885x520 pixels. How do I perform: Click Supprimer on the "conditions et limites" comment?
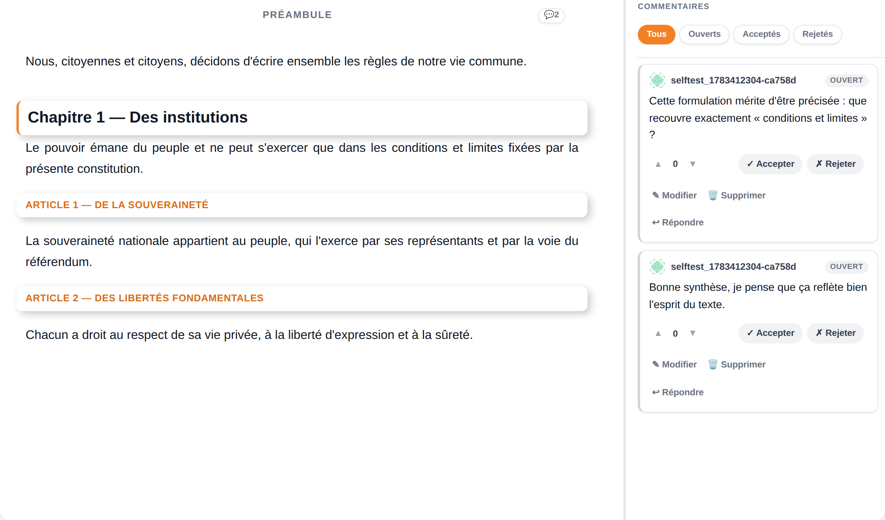[x=737, y=195]
